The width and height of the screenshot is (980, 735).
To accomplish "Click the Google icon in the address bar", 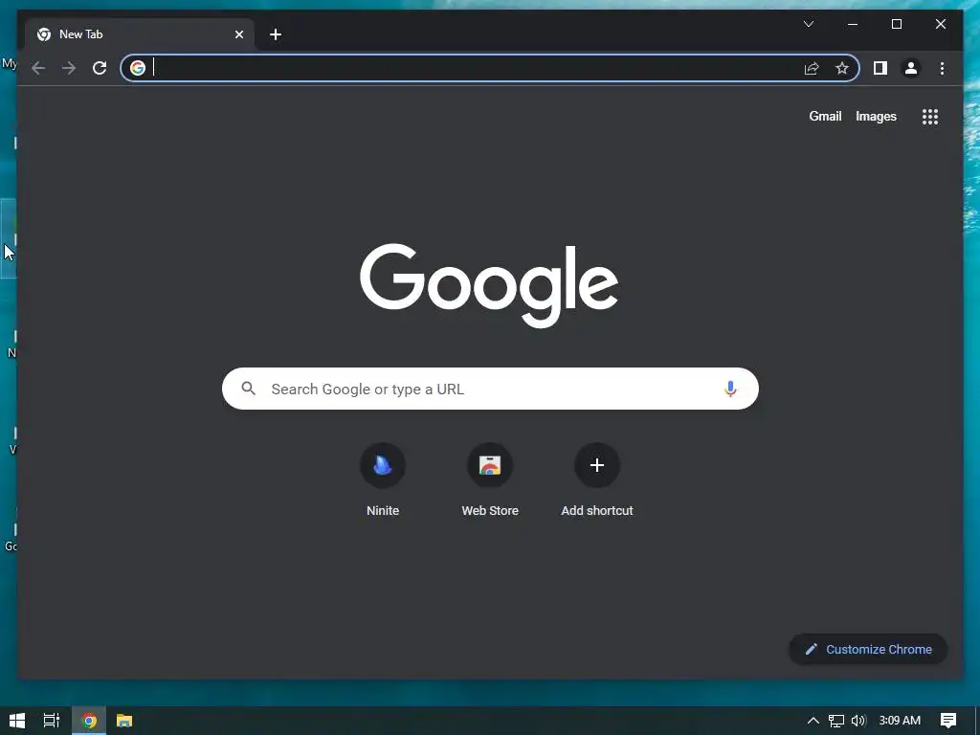I will tap(138, 68).
